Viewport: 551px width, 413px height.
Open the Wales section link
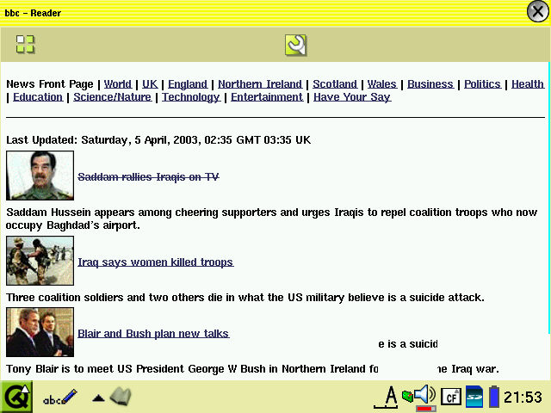[x=382, y=84]
